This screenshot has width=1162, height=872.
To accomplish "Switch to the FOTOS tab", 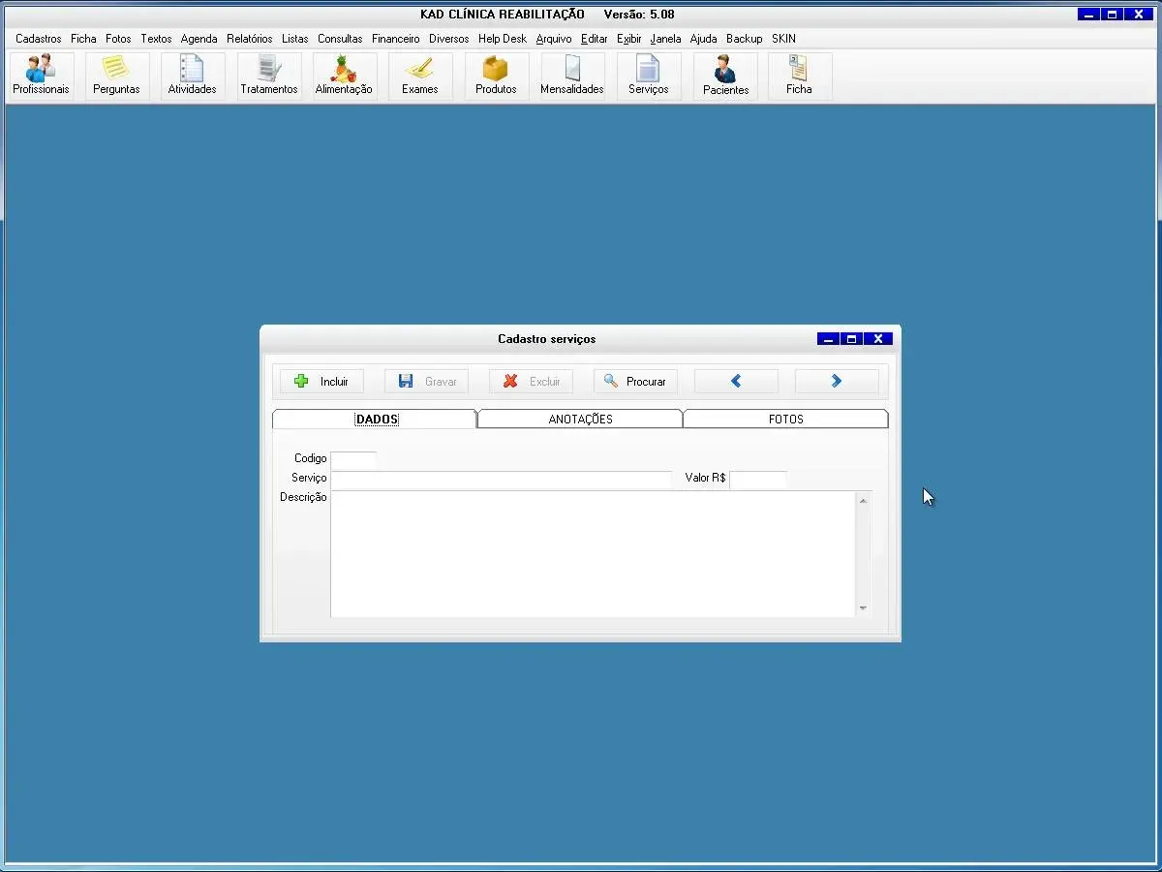I will pos(785,420).
